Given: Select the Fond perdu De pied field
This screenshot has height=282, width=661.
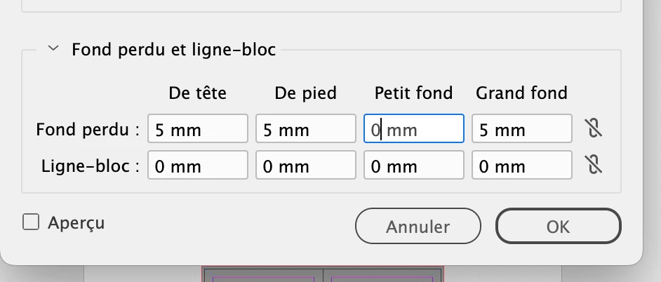Looking at the screenshot, I should click(x=305, y=129).
